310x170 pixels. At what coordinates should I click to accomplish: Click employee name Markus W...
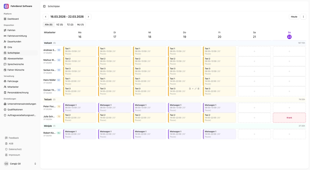[x=49, y=60]
